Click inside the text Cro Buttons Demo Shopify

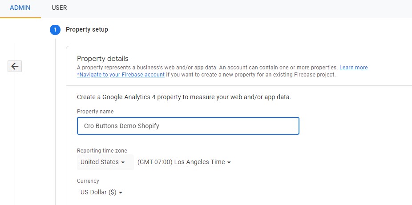(121, 126)
